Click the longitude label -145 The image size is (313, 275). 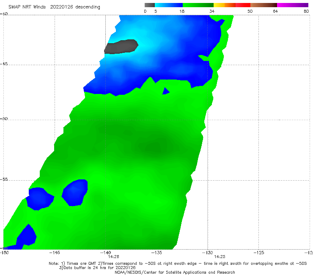point(55,253)
